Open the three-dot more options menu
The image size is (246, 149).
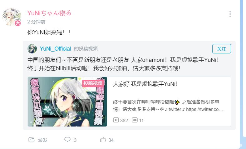(x=230, y=14)
